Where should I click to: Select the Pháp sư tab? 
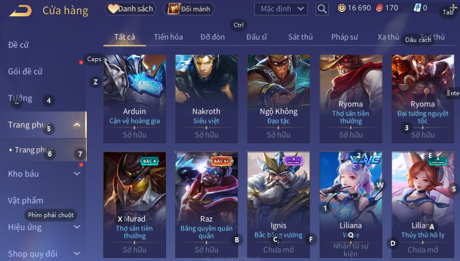click(345, 37)
